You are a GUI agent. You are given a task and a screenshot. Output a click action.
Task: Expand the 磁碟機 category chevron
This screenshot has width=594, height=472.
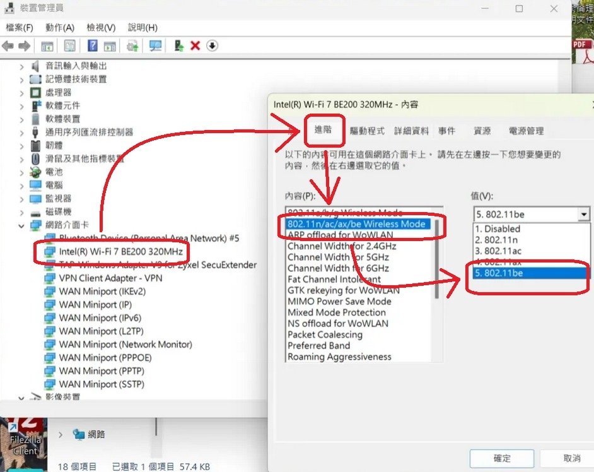[x=21, y=213]
